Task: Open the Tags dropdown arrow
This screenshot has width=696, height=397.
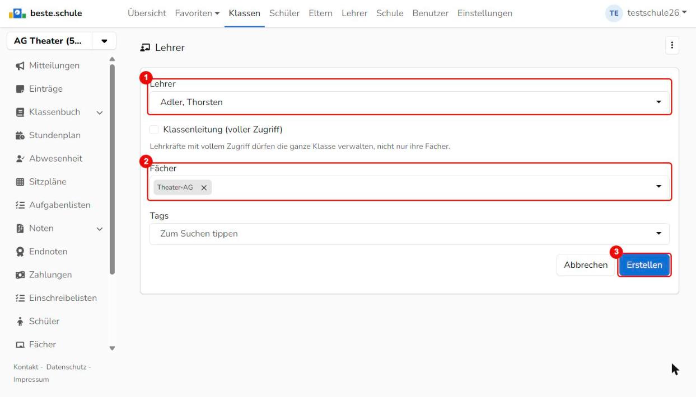Action: coord(658,234)
